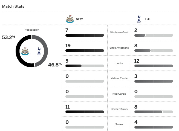Image resolution: width=179 pixels, height=131 pixels.
Task: Click Tottenham's Shots on Goal bar
Action: coord(154,35)
